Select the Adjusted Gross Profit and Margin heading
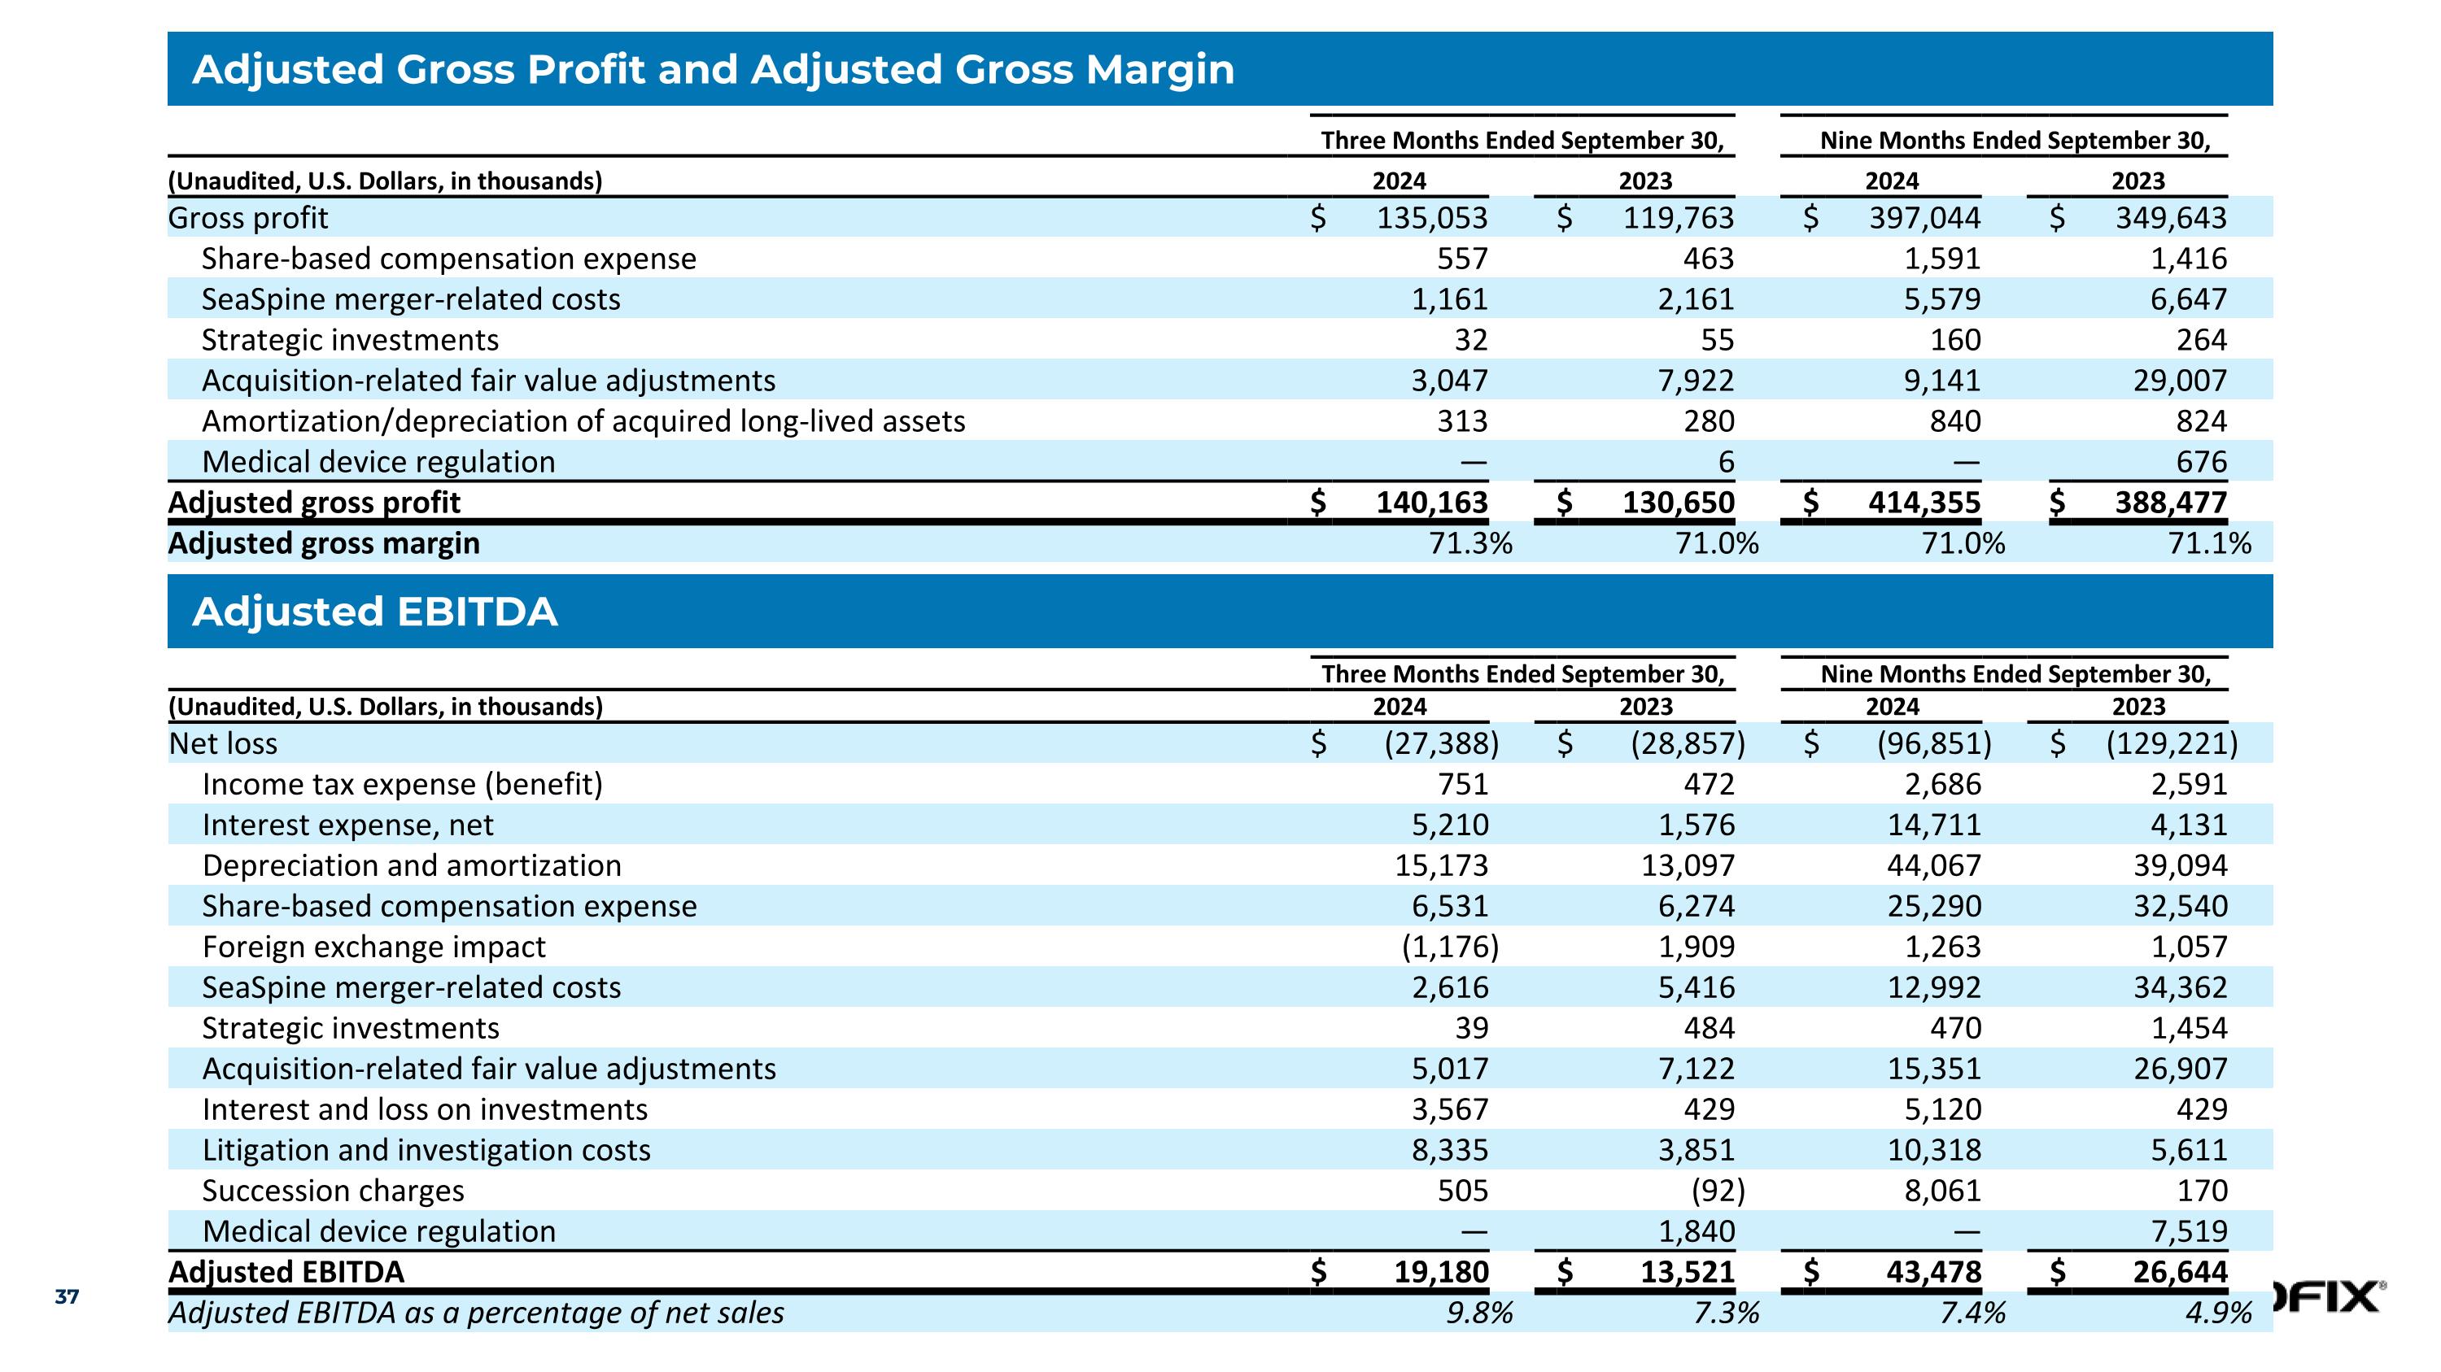 [713, 69]
